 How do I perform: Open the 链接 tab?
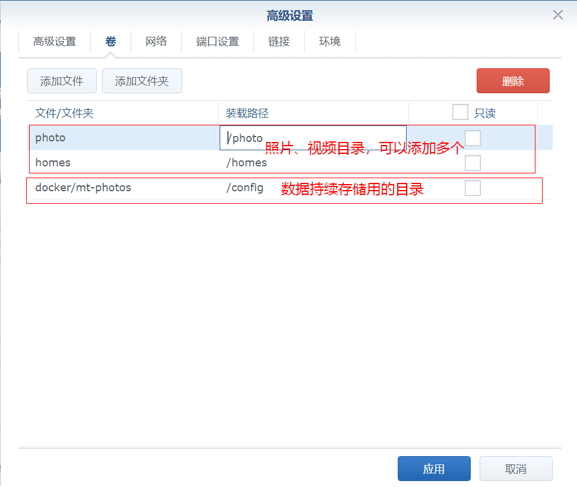pyautogui.click(x=279, y=42)
